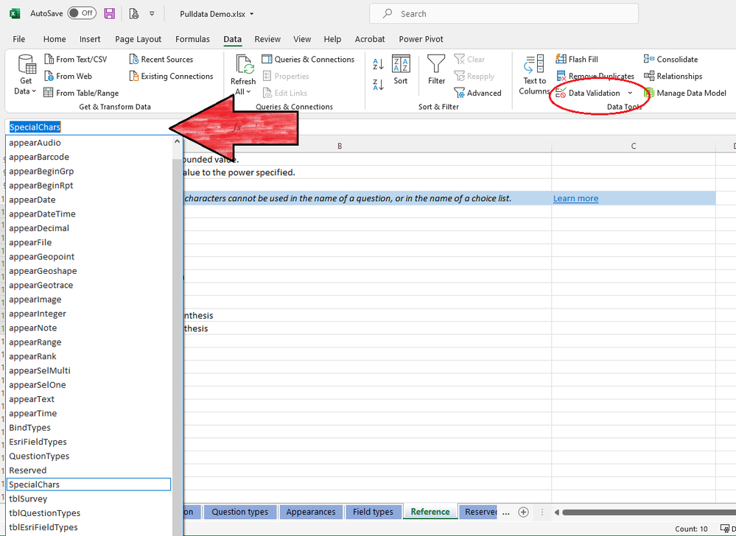Switch to the View tab
The width and height of the screenshot is (736, 536).
302,39
